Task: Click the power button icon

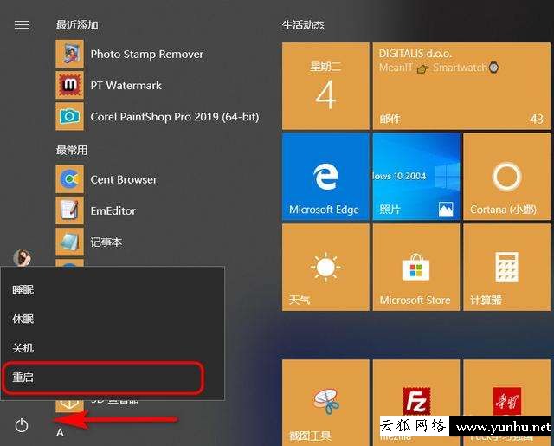Action: coord(22,425)
